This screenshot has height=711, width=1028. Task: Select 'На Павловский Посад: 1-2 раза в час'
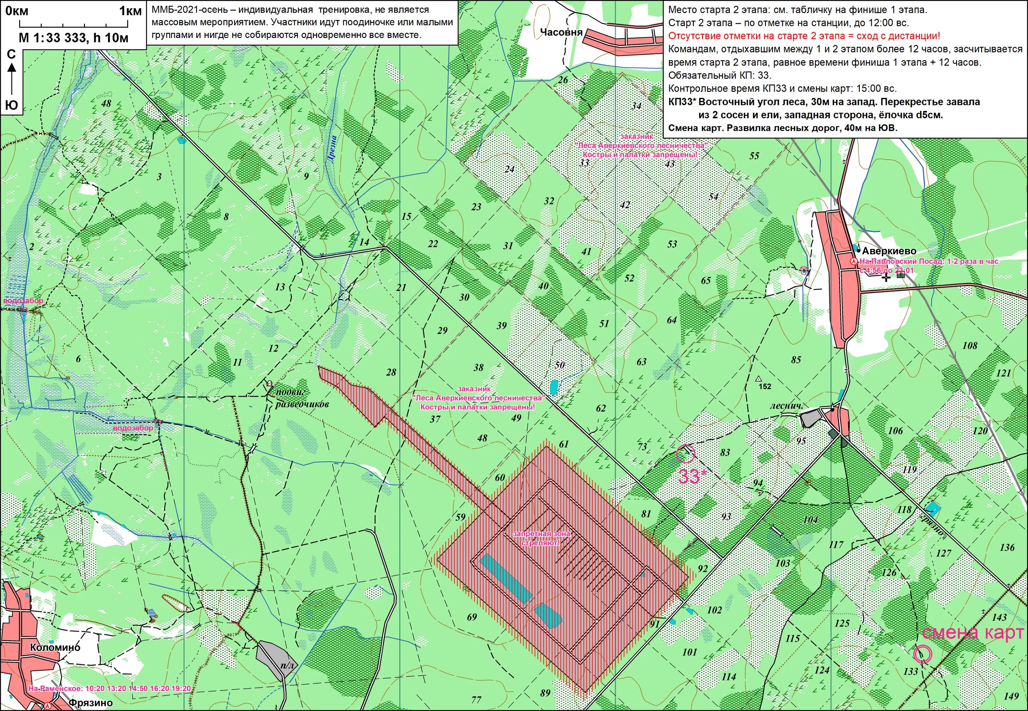(929, 261)
